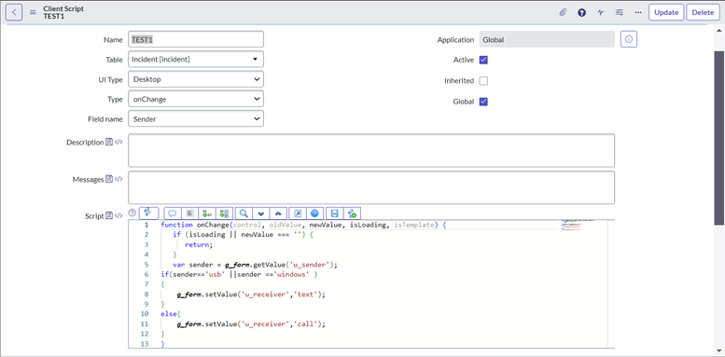This screenshot has width=725, height=357.
Task: Click the 'Client Script TEST1' header title
Action: tap(63, 12)
